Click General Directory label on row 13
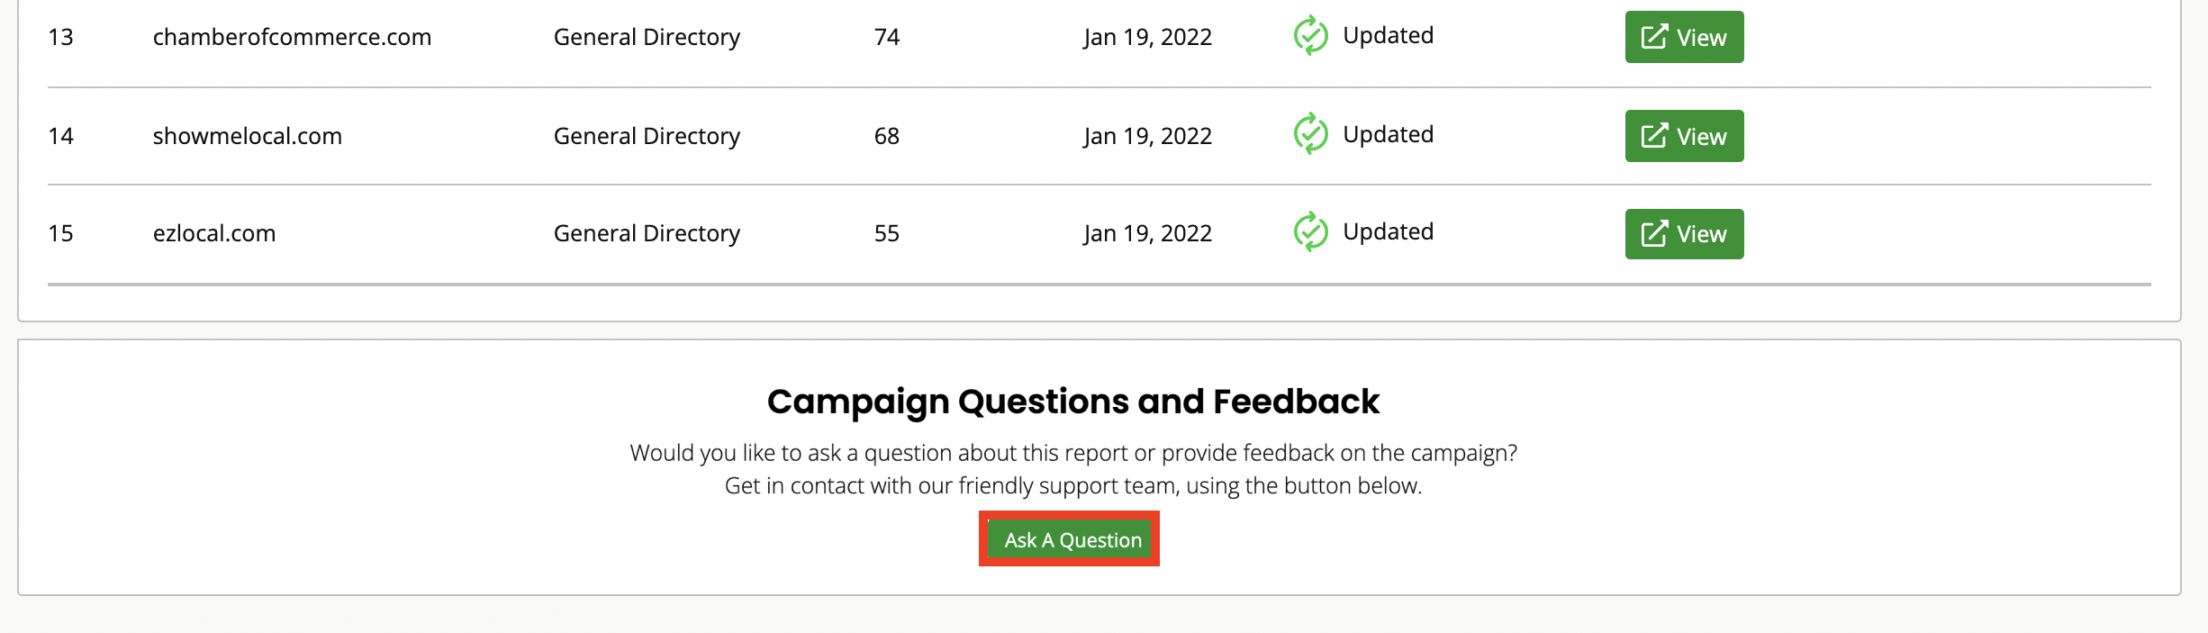Image resolution: width=2208 pixels, height=633 pixels. (x=647, y=36)
